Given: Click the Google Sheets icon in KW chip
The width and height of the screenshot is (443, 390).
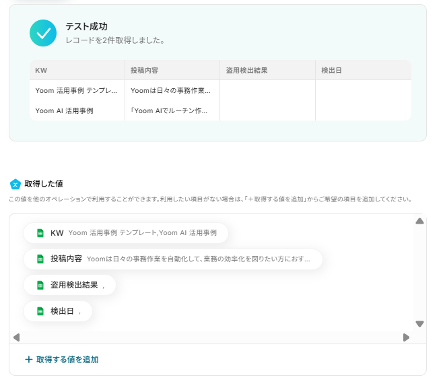Looking at the screenshot, I should pyautogui.click(x=40, y=233).
